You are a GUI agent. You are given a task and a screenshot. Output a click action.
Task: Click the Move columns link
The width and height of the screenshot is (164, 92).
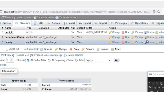click(76, 55)
